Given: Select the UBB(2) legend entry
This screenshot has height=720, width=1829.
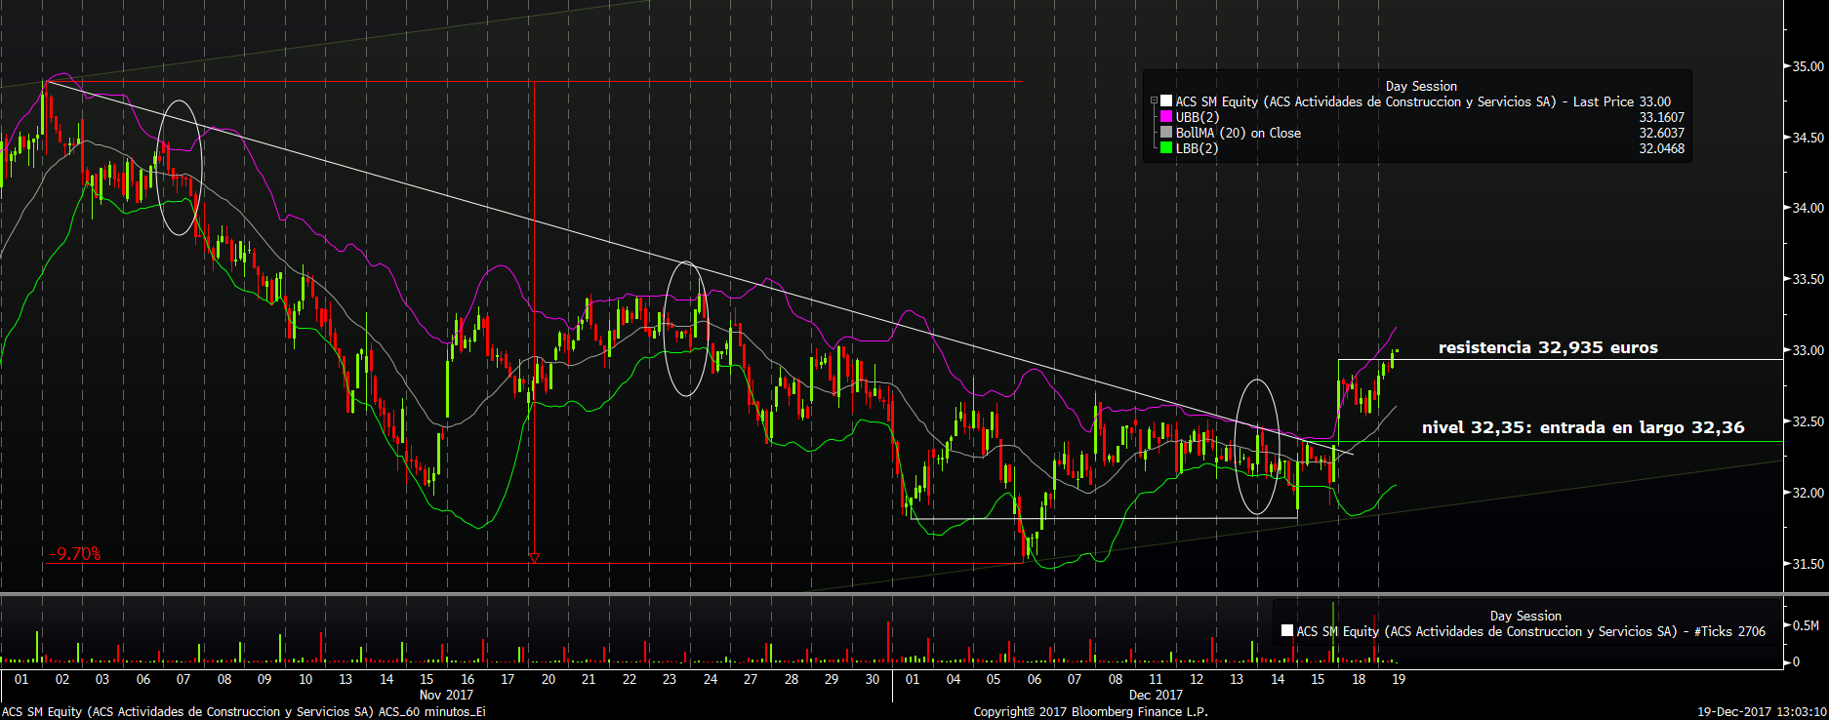Looking at the screenshot, I should coord(1197,117).
